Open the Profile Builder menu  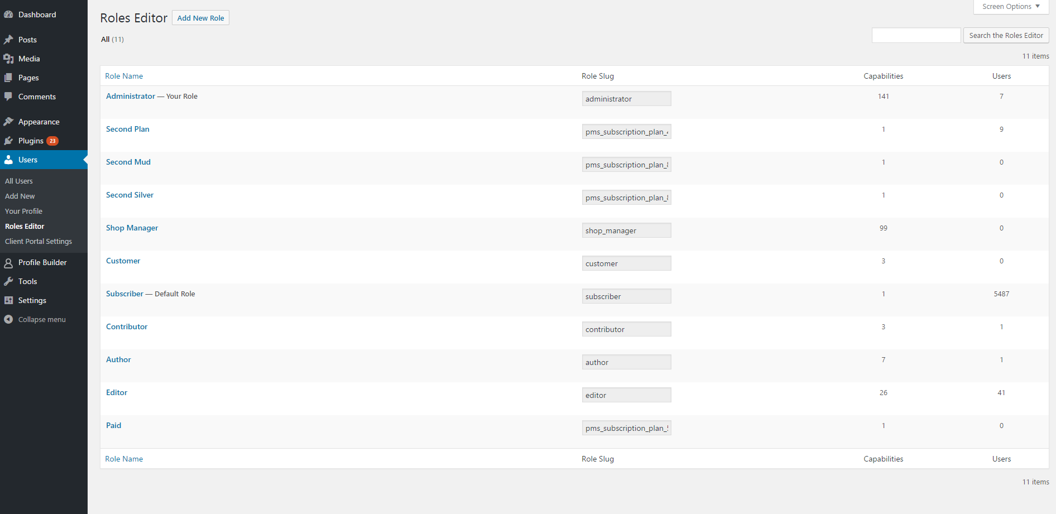point(42,262)
